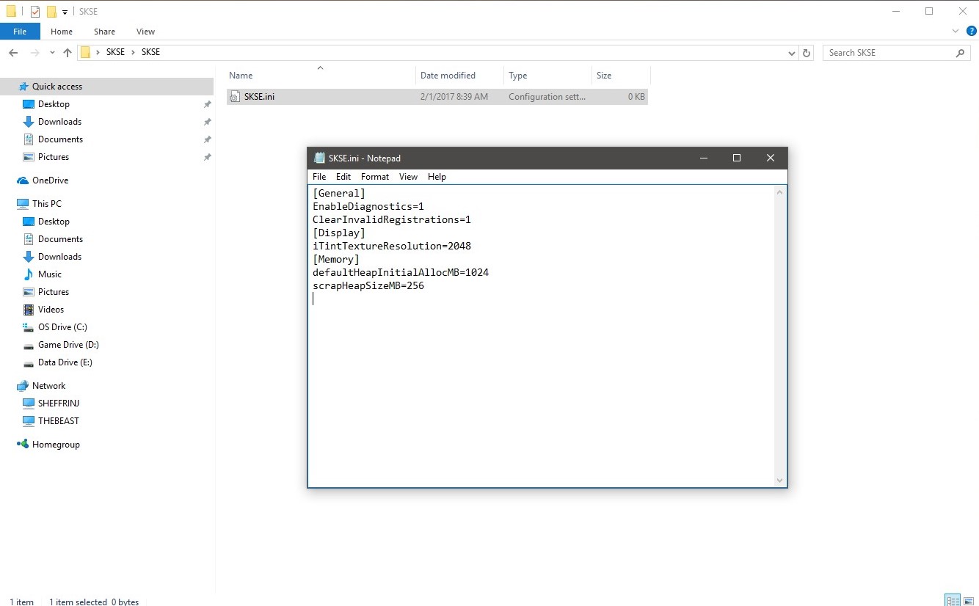This screenshot has height=606, width=979.
Task: Click the Properties icon in Explorer's title bar
Action: [35, 11]
